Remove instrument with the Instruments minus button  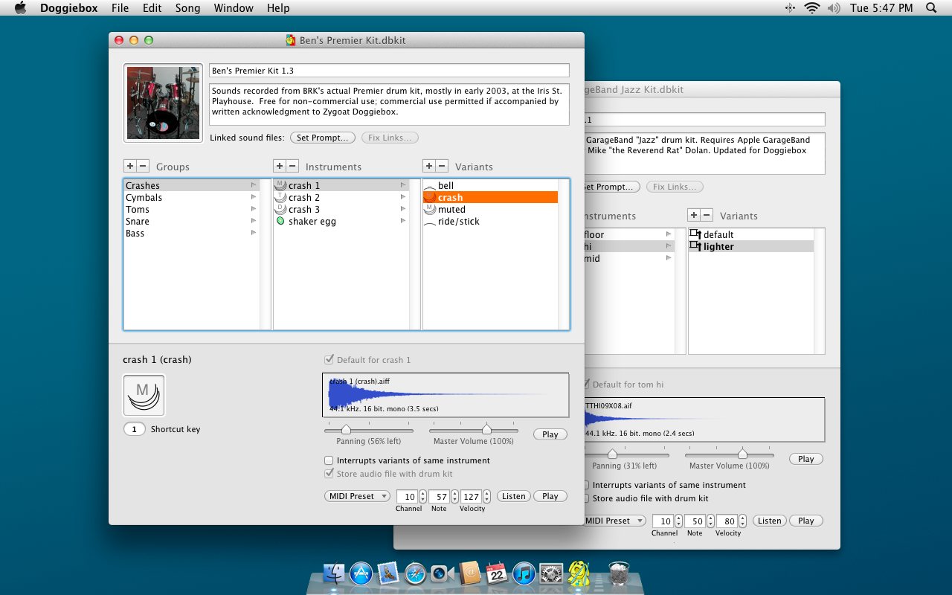point(293,167)
